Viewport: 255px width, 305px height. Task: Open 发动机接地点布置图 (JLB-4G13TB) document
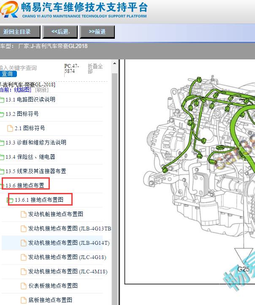pyautogui.click(x=70, y=228)
